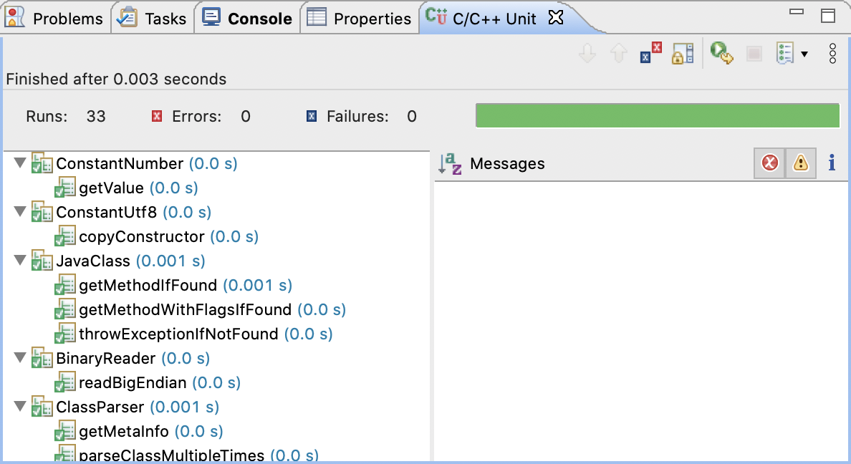This screenshot has height=464, width=851.
Task: Select the next failed test icon
Action: (x=587, y=53)
